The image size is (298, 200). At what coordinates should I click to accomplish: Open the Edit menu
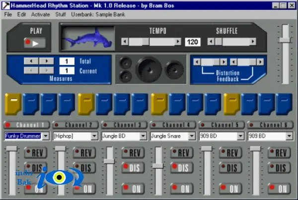coord(21,14)
